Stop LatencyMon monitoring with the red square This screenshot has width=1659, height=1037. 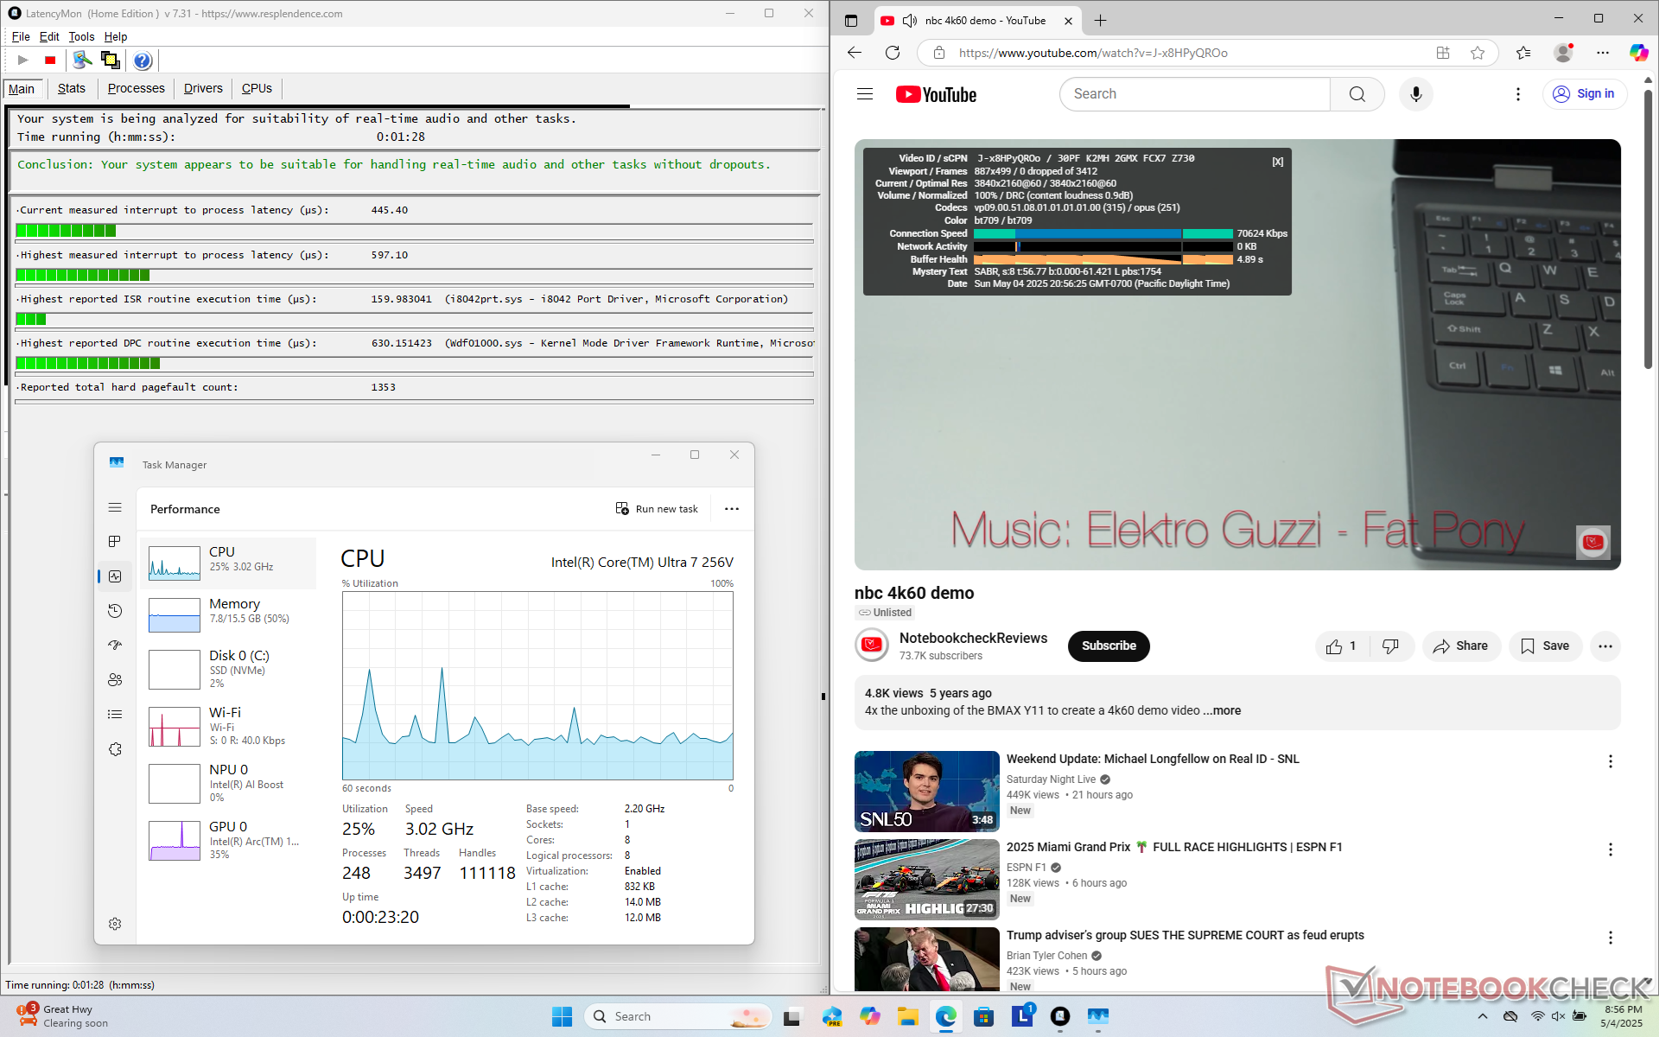[x=50, y=60]
